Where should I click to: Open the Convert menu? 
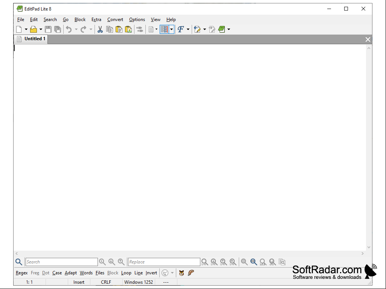[x=115, y=20]
